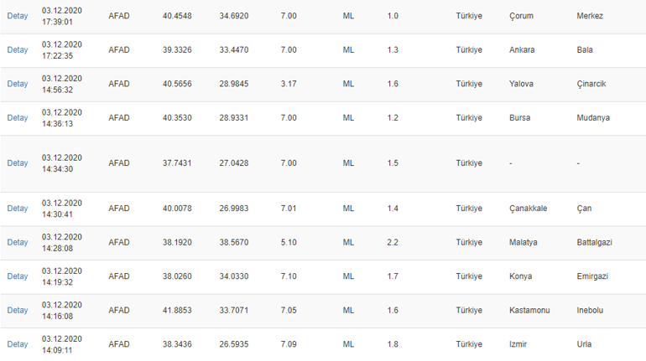Image resolution: width=646 pixels, height=361 pixels.
Task: Click Detay for Yalova Çınarcık earthquake
Action: coord(18,84)
